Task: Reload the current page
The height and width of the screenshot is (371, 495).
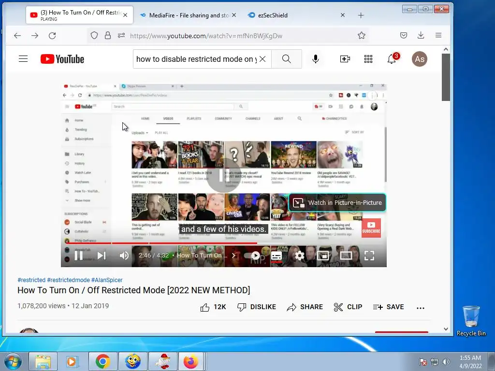Action: 52,36
